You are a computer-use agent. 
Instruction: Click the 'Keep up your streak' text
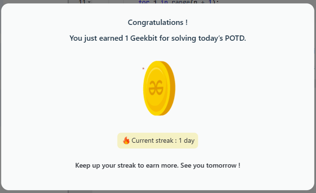pos(104,165)
